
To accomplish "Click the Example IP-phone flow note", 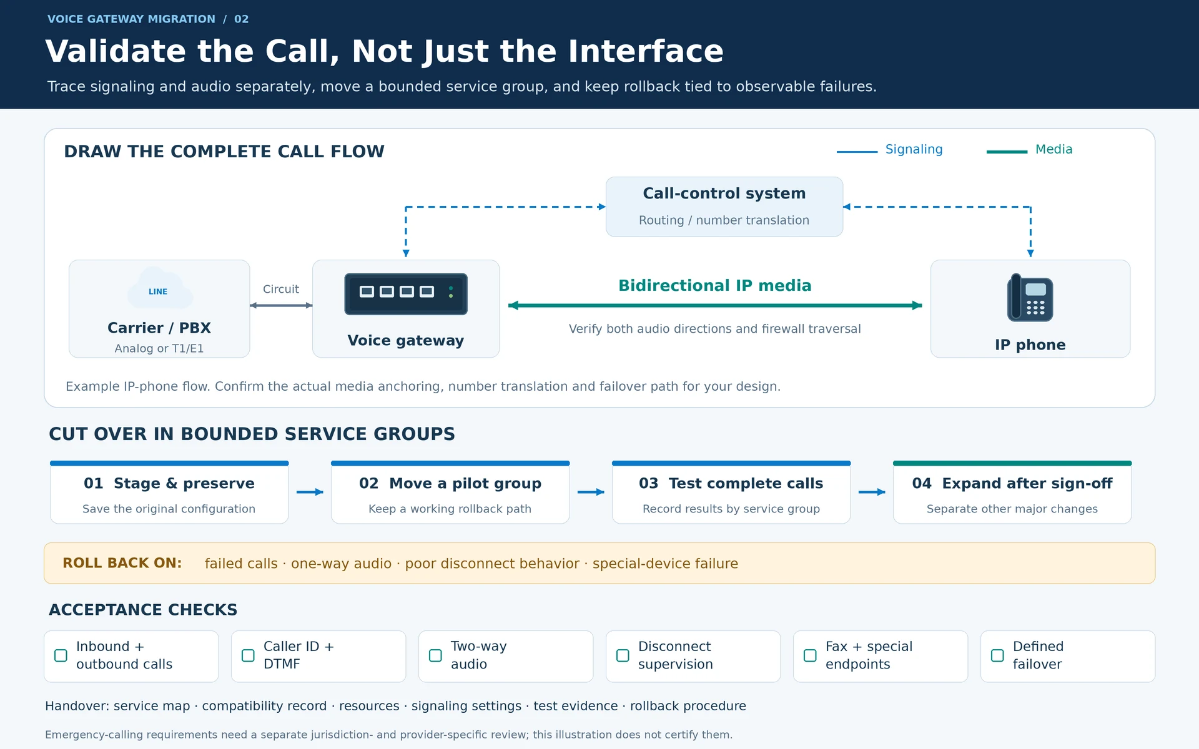I will (x=423, y=386).
